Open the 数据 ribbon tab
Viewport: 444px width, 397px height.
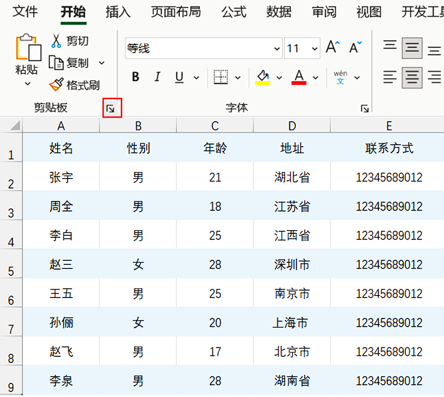coord(278,12)
